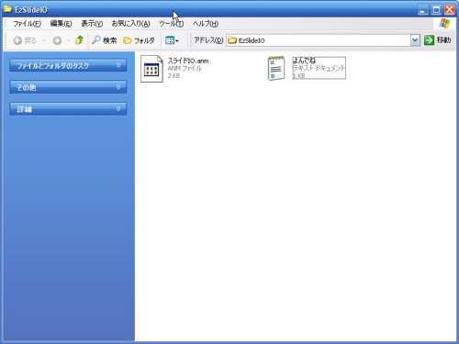This screenshot has width=459, height=344.
Task: Click the Forward arrow icon
Action: [x=57, y=40]
